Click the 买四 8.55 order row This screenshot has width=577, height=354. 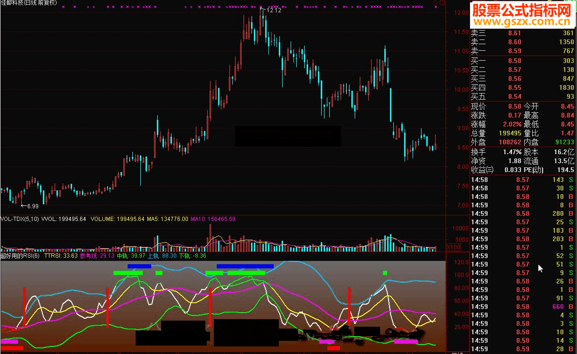tap(523, 87)
